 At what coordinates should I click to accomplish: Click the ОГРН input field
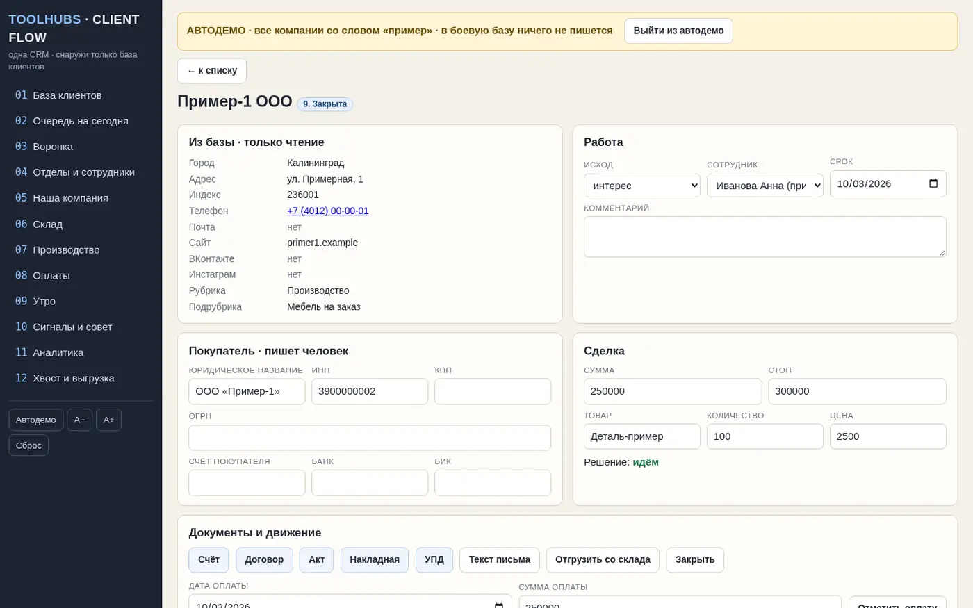tap(370, 438)
